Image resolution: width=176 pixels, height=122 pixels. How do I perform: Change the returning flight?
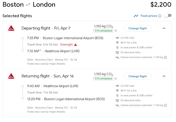point(137,76)
